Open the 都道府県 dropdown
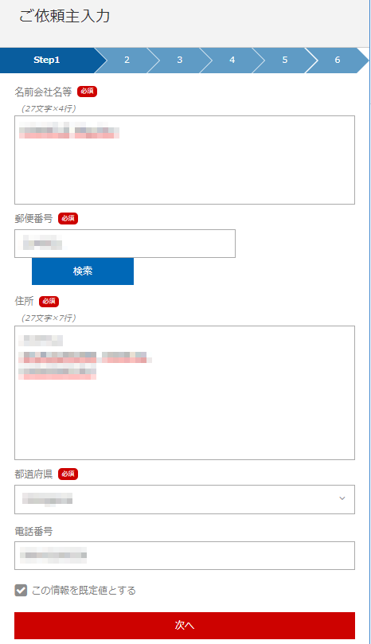 (185, 499)
